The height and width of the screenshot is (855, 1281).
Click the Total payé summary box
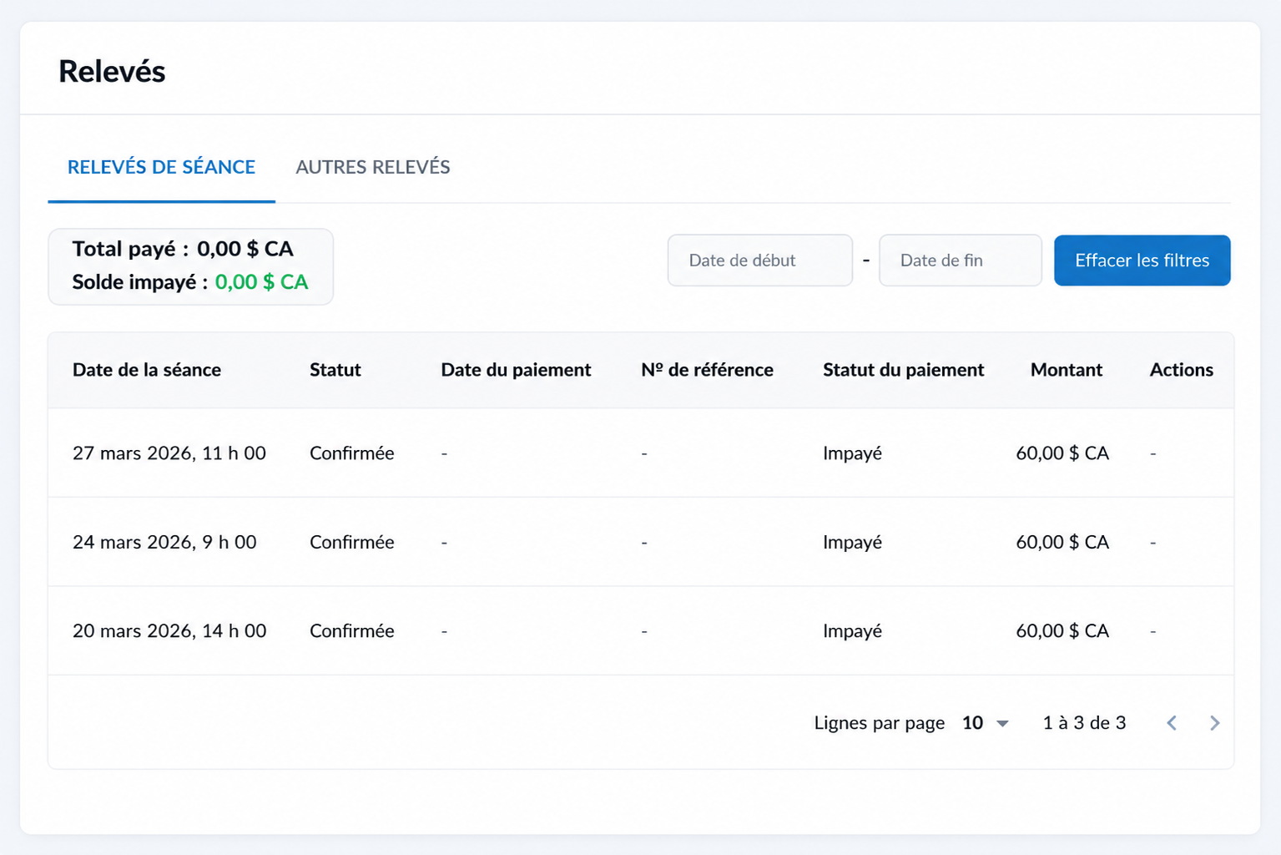(191, 266)
